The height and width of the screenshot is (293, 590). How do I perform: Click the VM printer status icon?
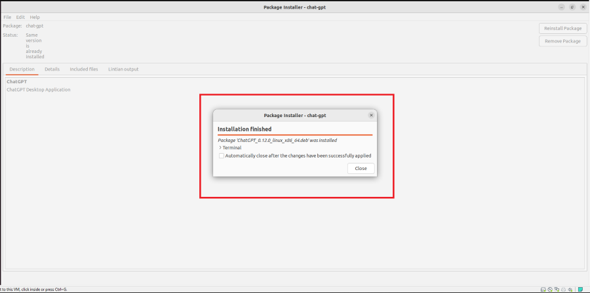tap(563, 289)
